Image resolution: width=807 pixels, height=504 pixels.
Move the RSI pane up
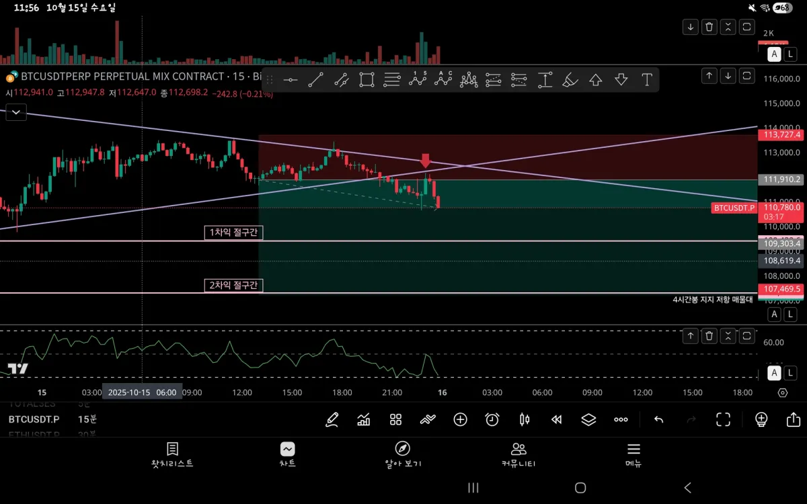691,336
